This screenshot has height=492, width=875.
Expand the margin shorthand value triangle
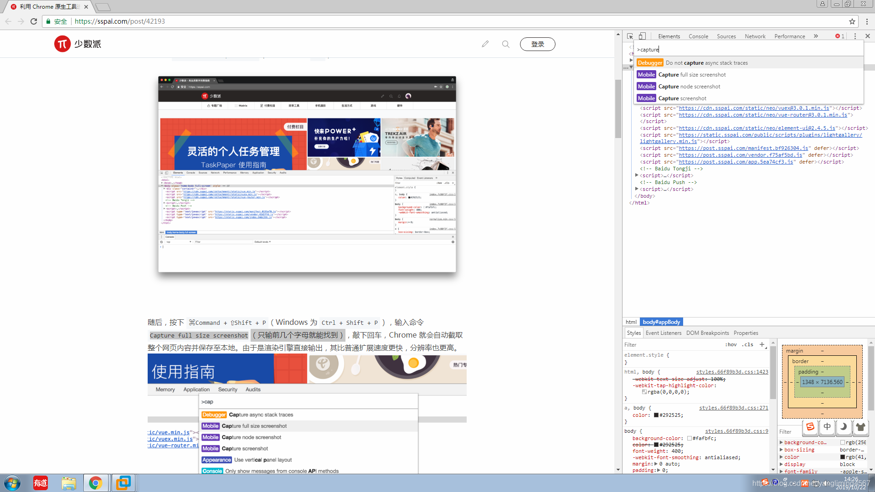656,464
